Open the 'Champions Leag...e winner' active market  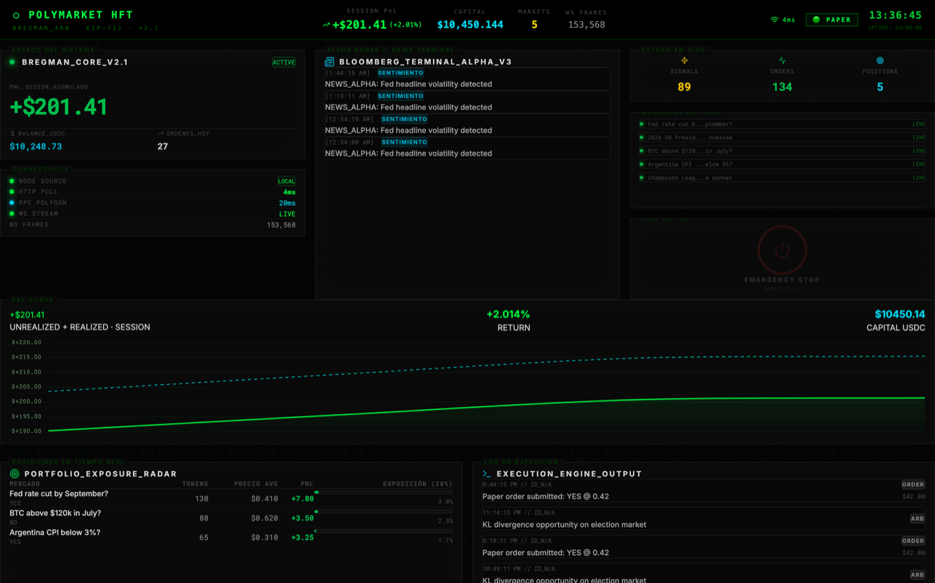(x=782, y=178)
